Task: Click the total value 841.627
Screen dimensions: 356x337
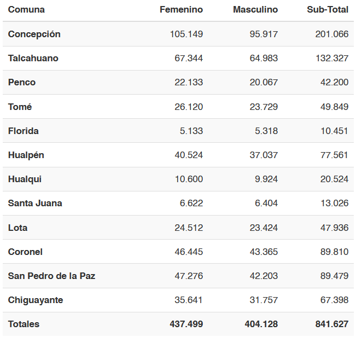Action: tap(332, 324)
